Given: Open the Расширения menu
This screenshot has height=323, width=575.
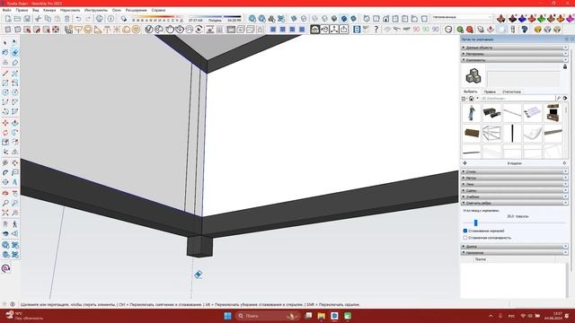Looking at the screenshot, I should coord(136,10).
